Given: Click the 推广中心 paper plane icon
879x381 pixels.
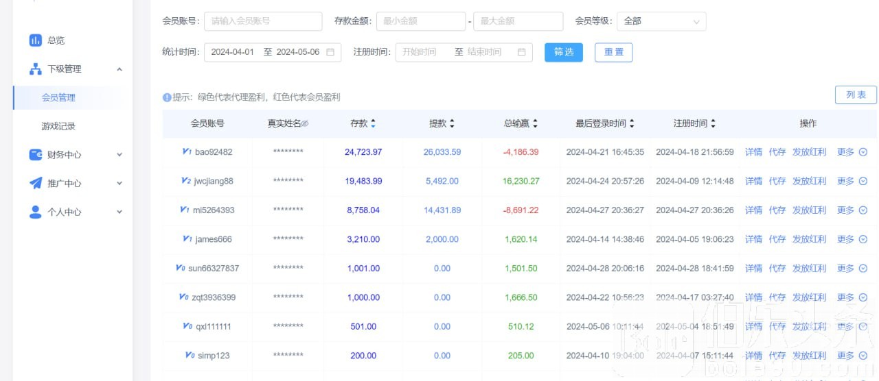Looking at the screenshot, I should point(35,183).
